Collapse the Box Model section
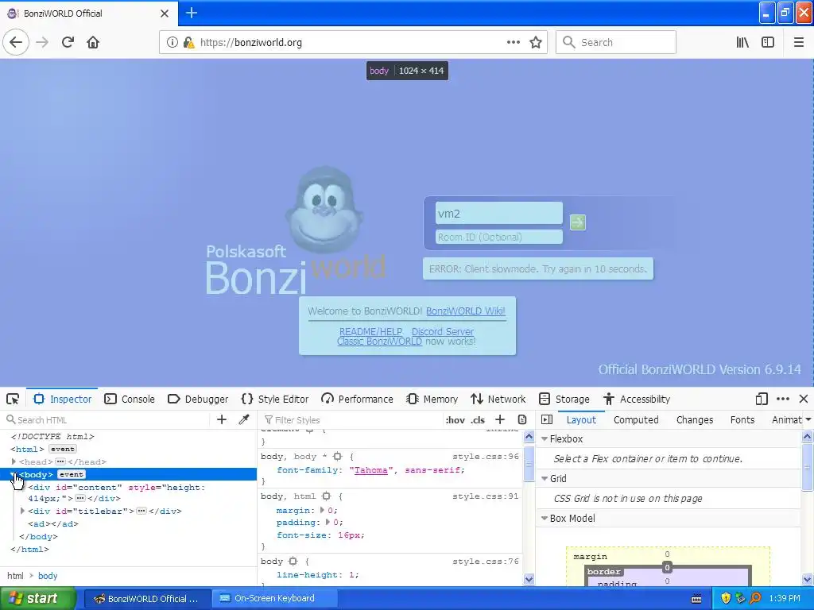 pos(545,518)
